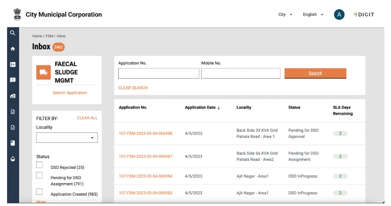Select the water drop sidebar icon
This screenshot has width=391, height=206.
point(13,159)
